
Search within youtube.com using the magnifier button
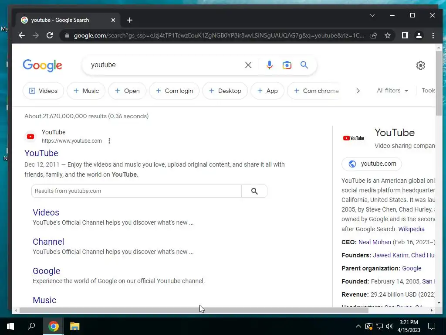(x=254, y=191)
